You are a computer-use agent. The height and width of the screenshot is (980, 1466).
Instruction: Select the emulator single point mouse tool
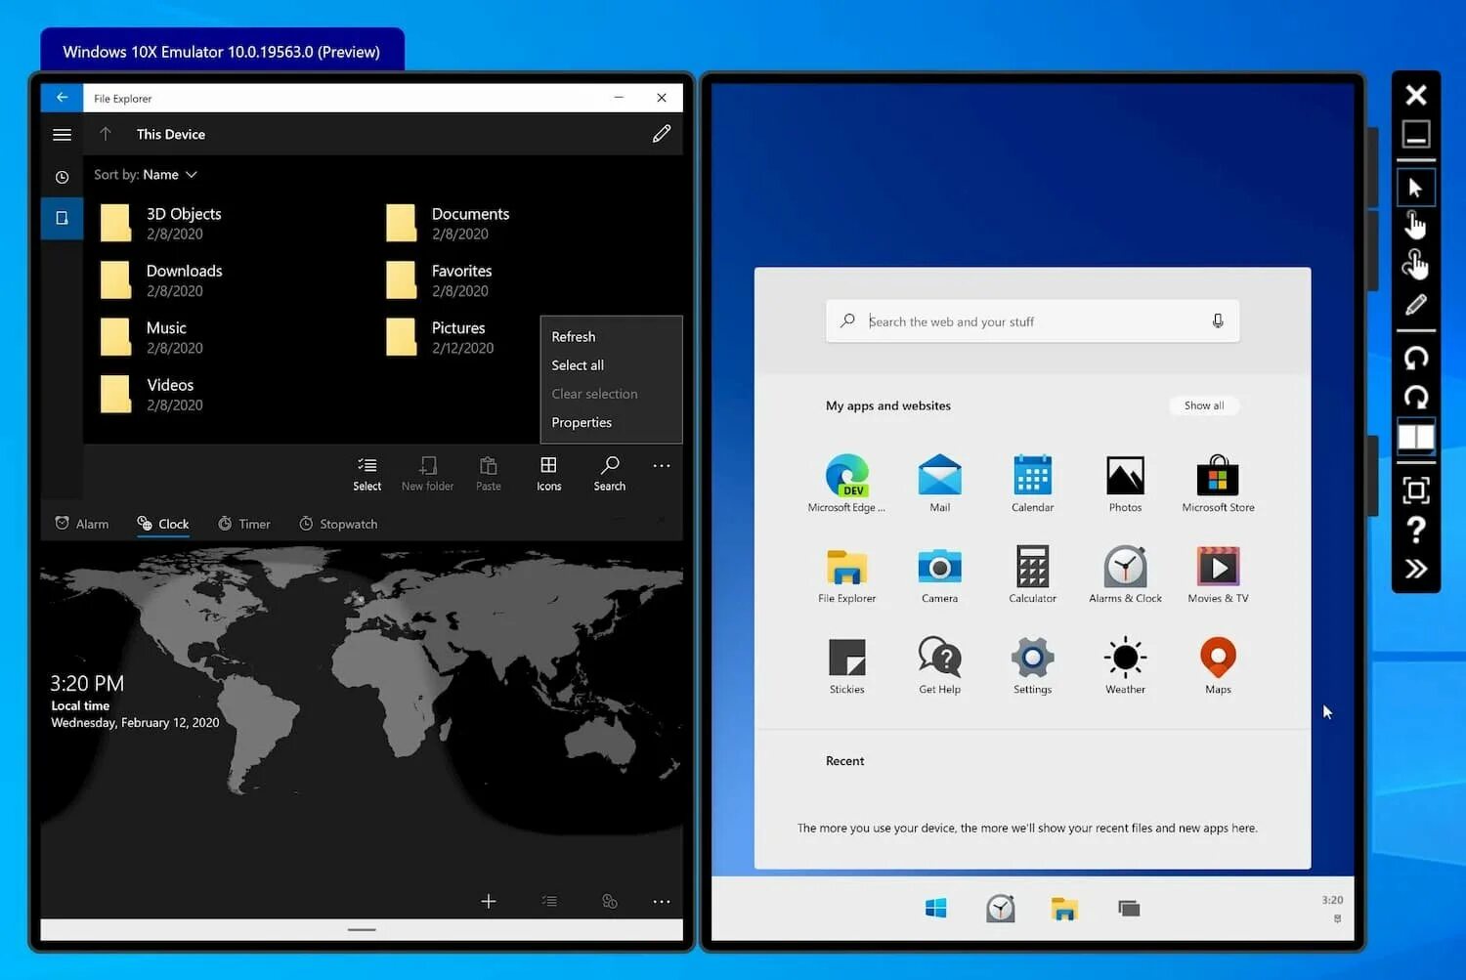[1416, 188]
